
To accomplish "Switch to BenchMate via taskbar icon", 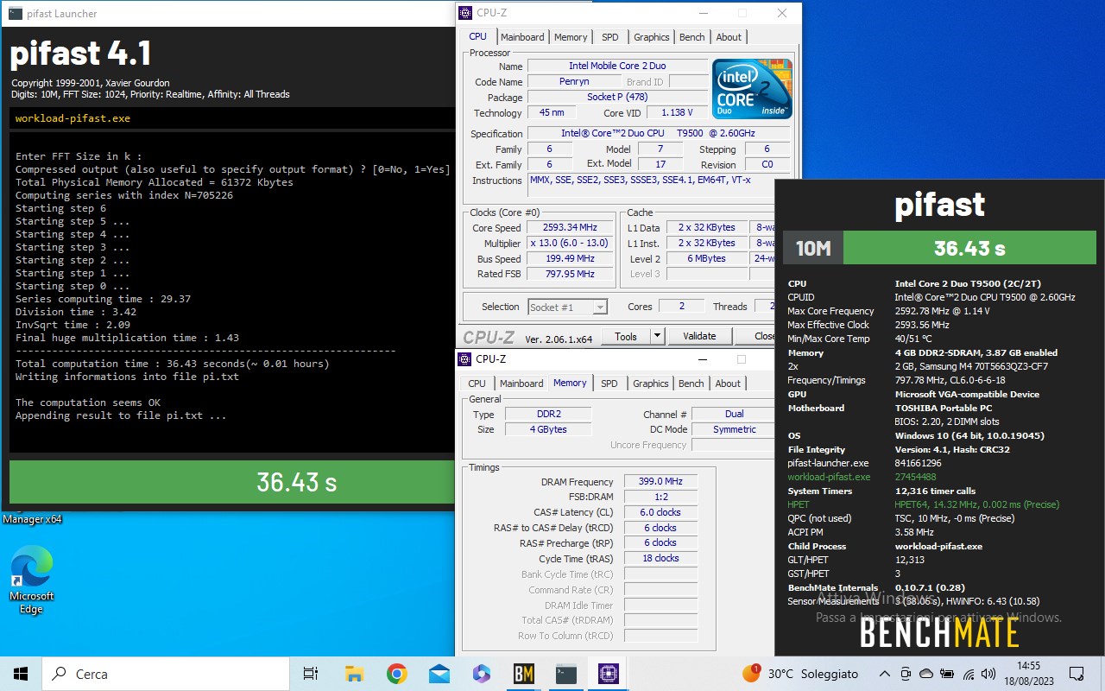I will pos(523,674).
